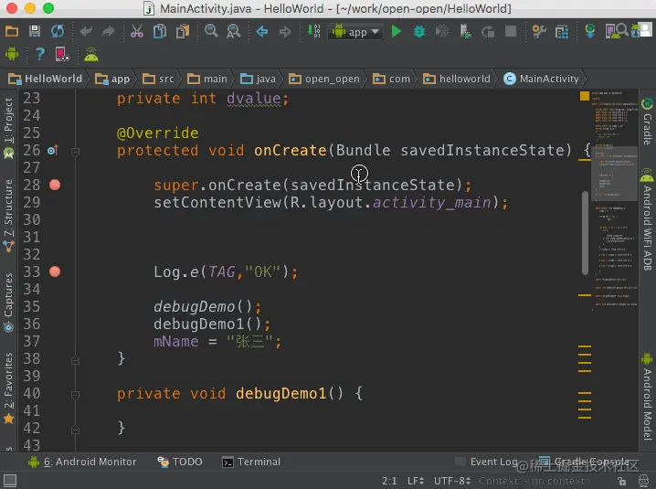Select the open_open breadcrumb package

pos(323,79)
